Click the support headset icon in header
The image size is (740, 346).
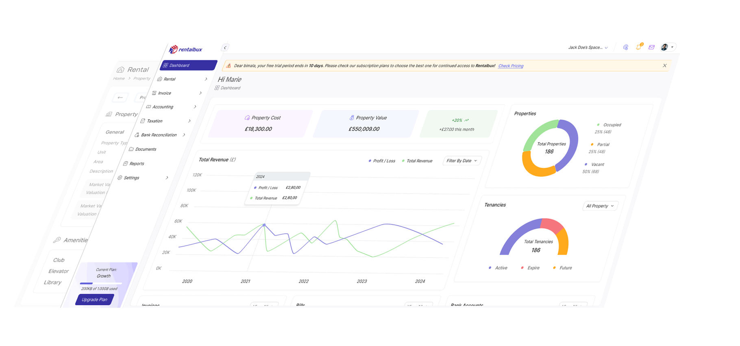click(x=626, y=47)
